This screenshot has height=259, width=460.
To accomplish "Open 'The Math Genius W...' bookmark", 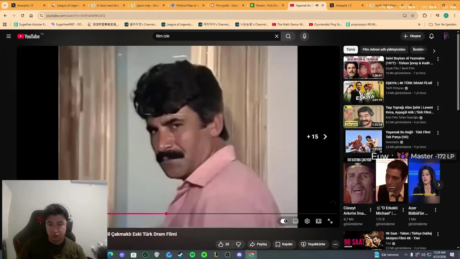I will (x=288, y=24).
